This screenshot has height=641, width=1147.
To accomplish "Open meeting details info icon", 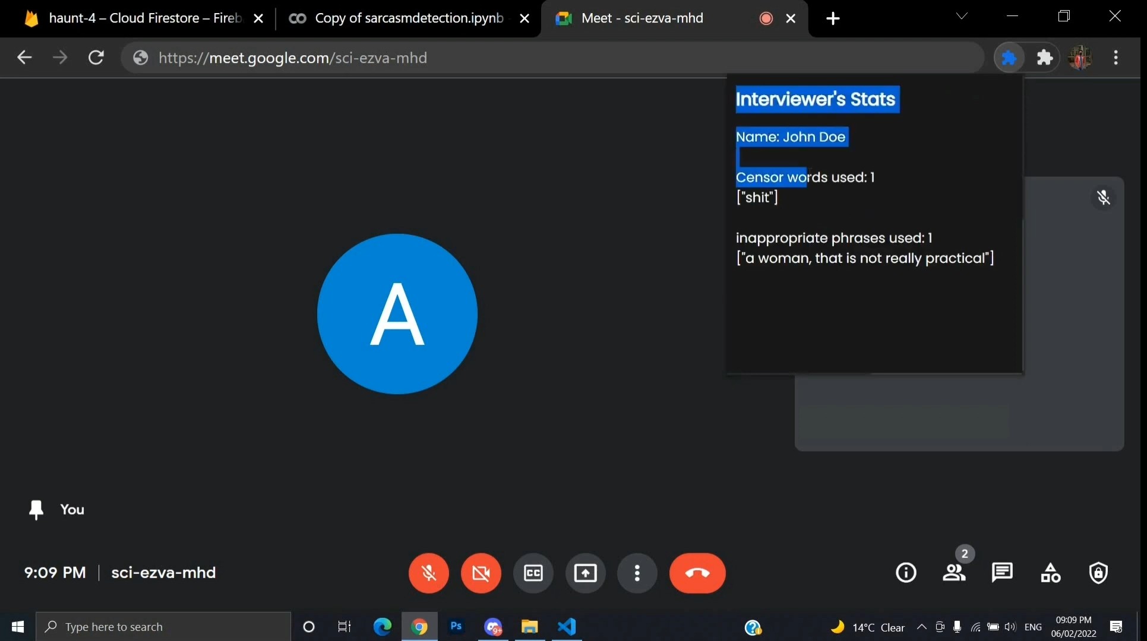I will [x=906, y=573].
